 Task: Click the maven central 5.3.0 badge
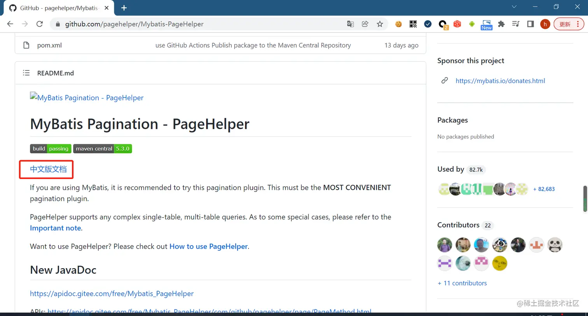click(103, 149)
